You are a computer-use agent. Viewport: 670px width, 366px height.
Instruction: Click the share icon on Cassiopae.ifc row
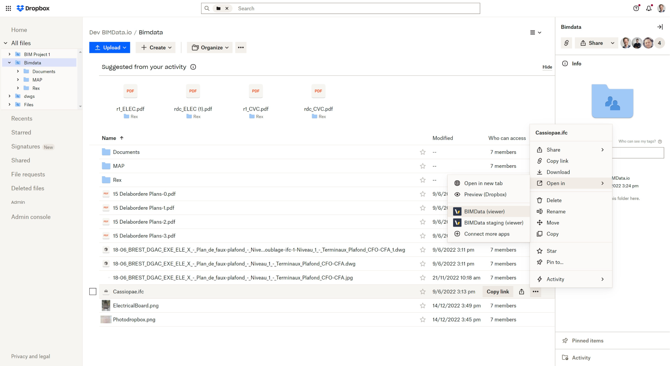[x=521, y=291]
